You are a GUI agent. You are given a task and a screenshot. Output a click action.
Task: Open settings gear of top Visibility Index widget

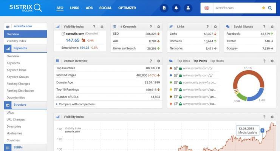click(102, 26)
